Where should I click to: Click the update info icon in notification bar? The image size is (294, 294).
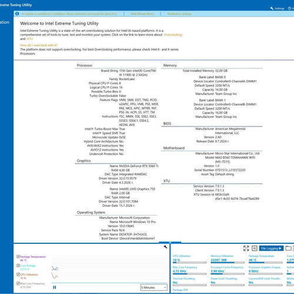coord(17,14)
